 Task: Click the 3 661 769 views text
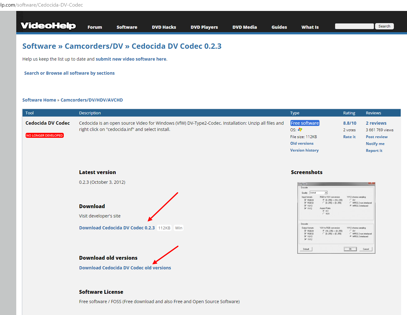380,130
